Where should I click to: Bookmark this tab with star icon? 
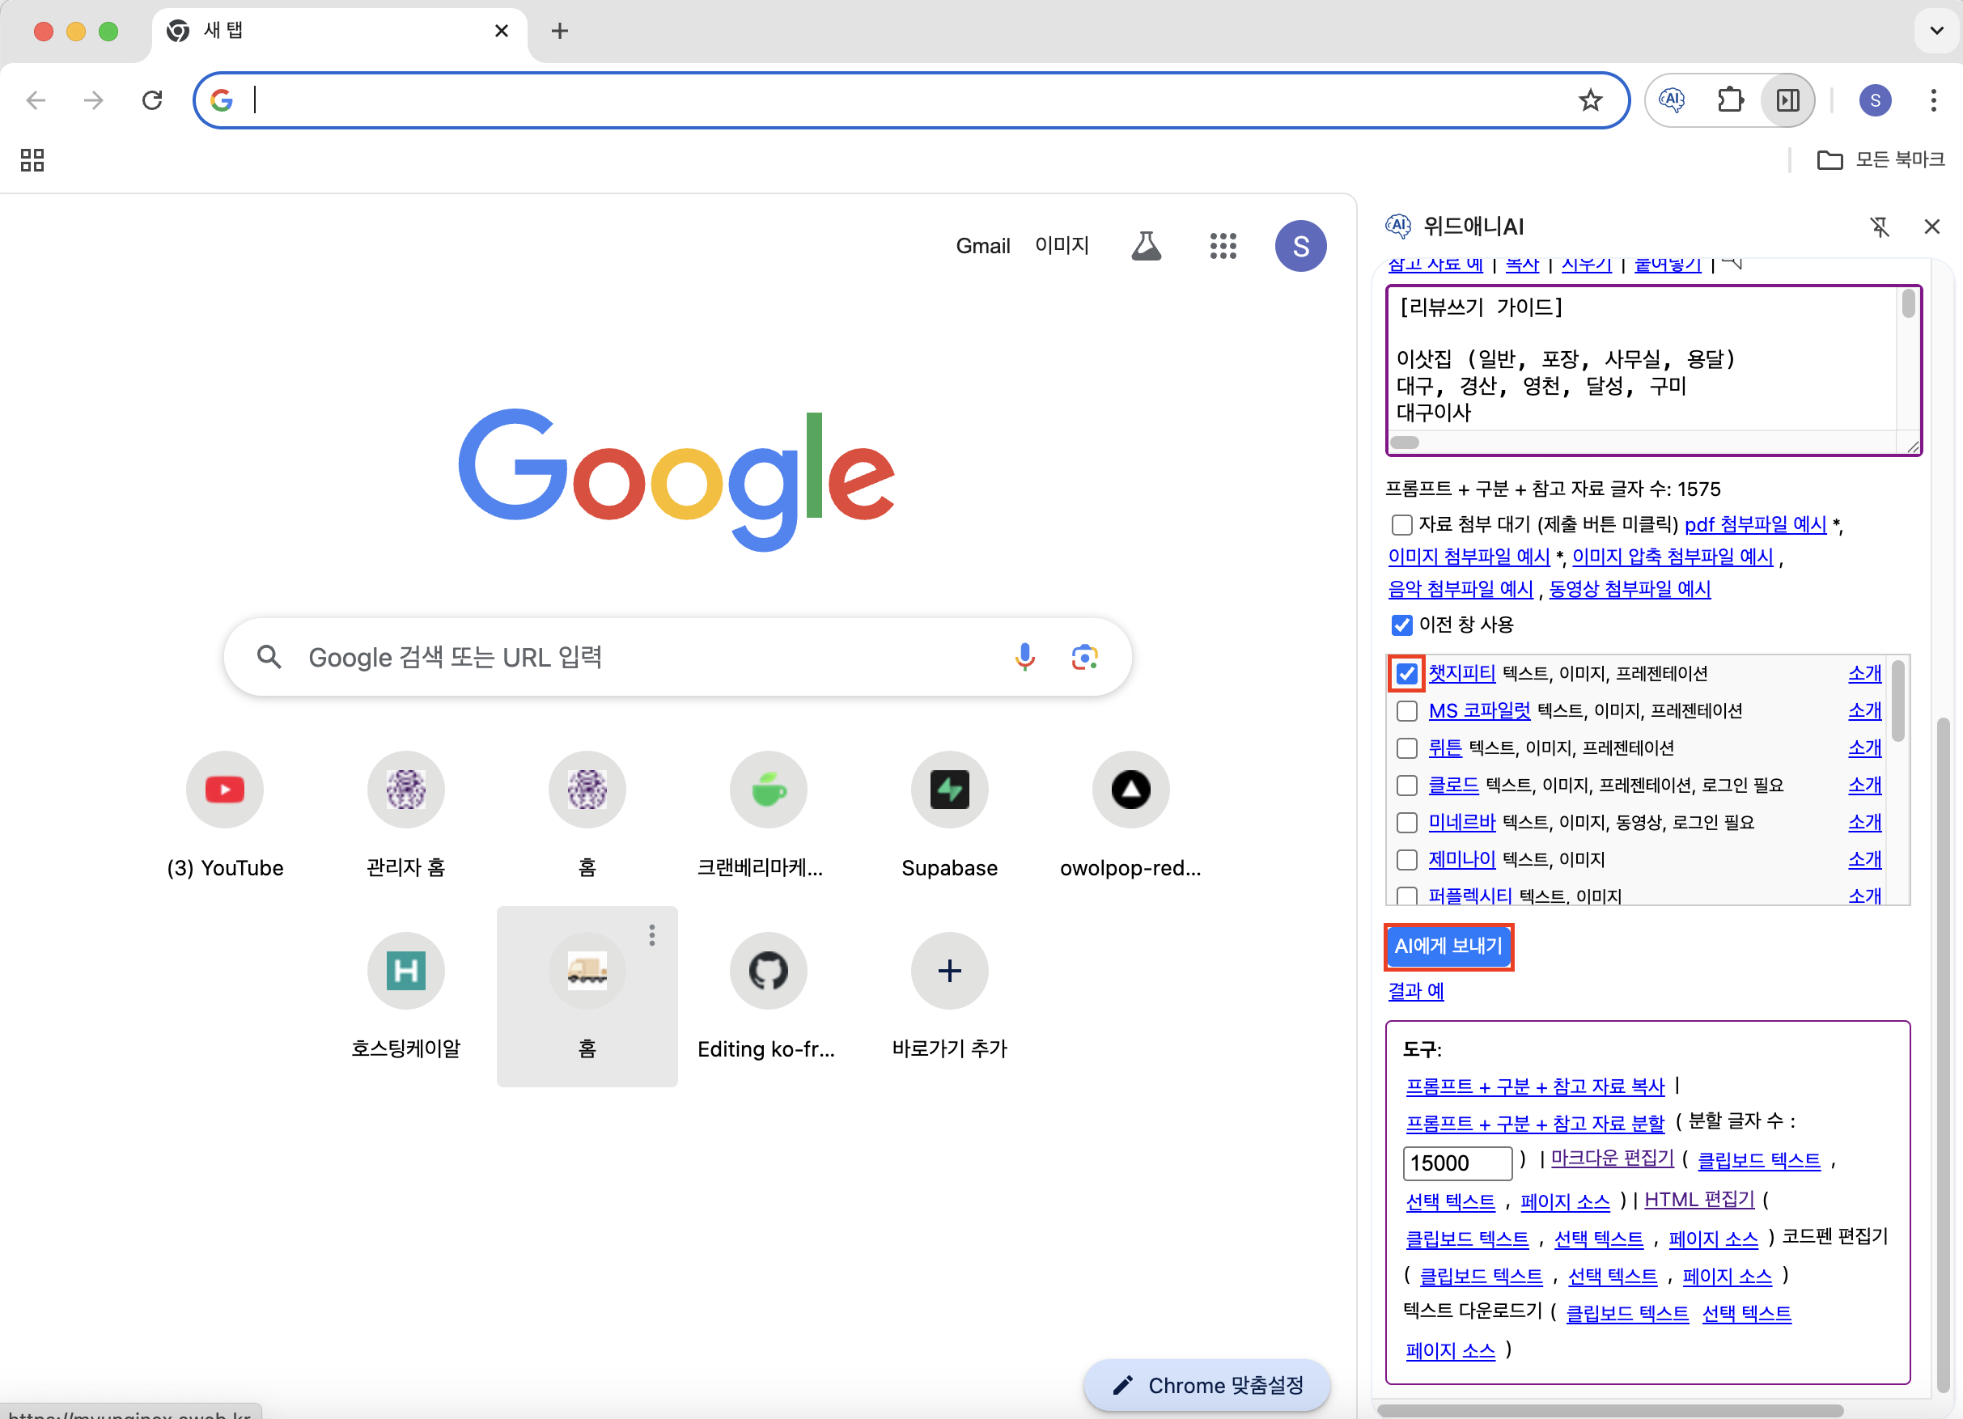coord(1590,100)
